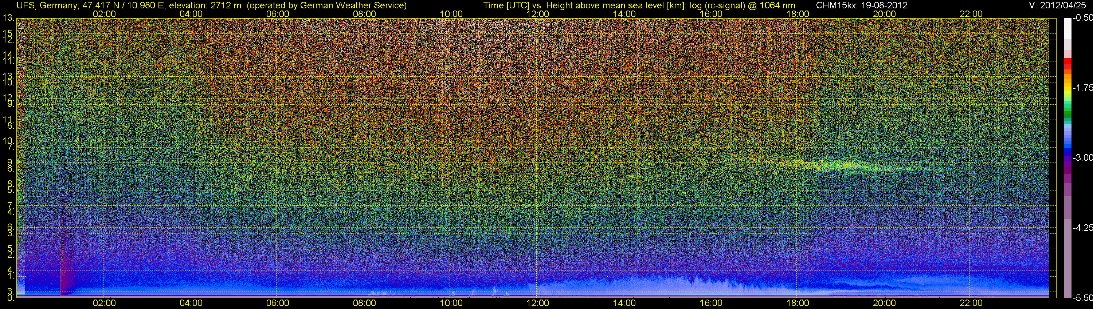
Task: Click the 12:00 label on the bottom time axis
Action: click(x=538, y=303)
